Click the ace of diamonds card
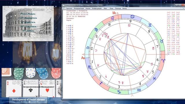 pyautogui.click(x=14, y=88)
